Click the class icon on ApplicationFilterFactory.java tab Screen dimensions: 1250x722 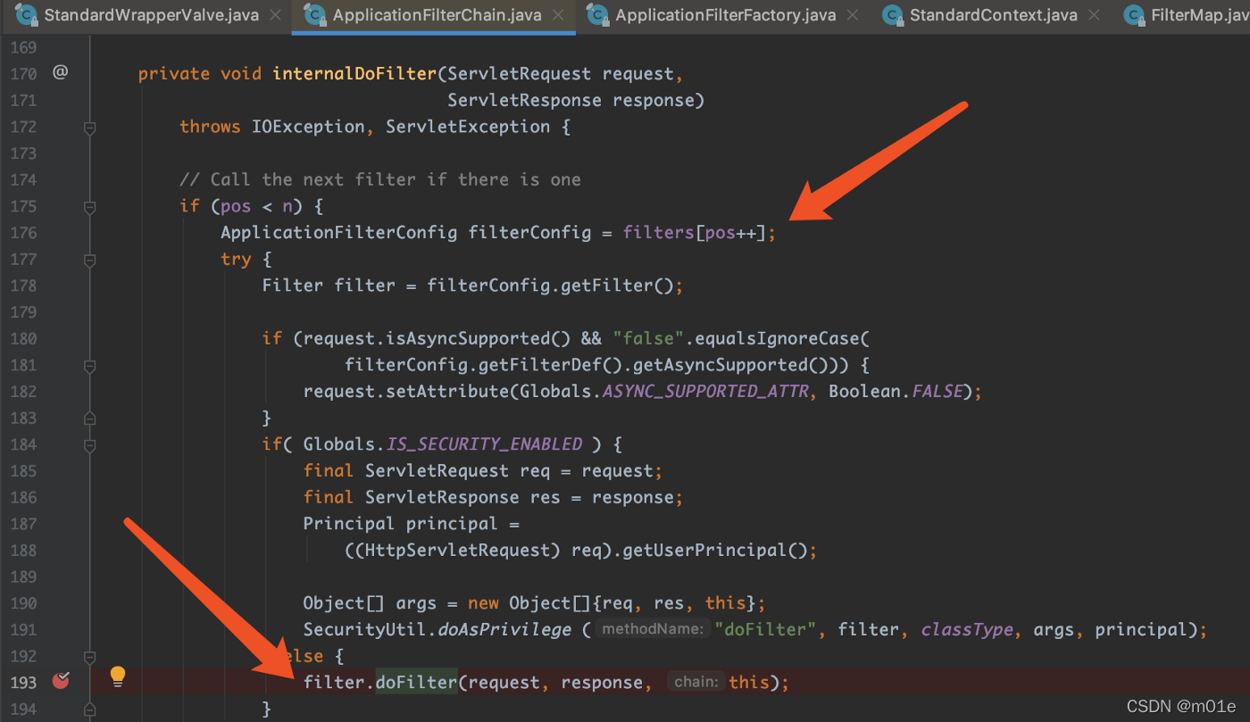598,15
